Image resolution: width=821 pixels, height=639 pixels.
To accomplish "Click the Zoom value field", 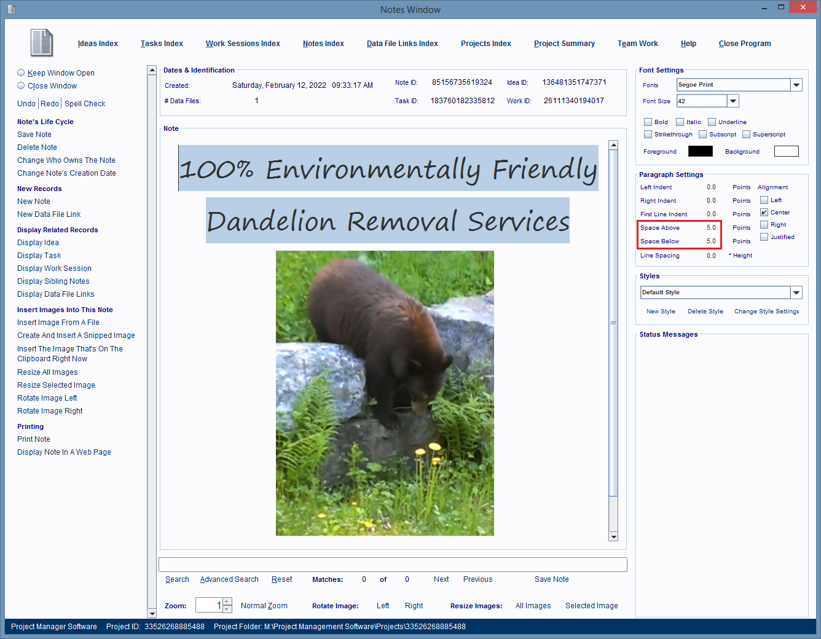I will point(209,605).
